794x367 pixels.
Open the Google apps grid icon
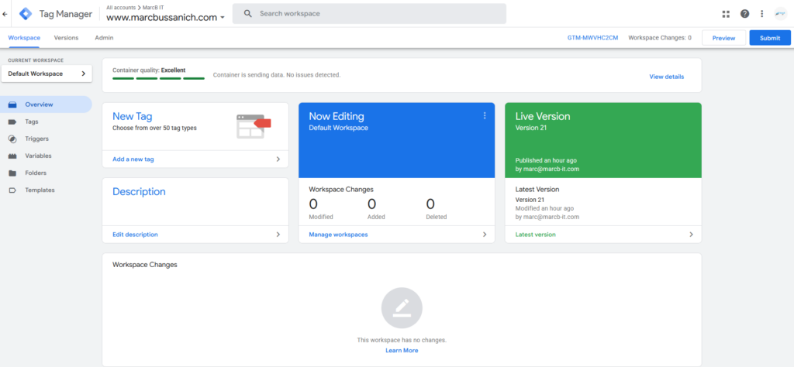726,14
